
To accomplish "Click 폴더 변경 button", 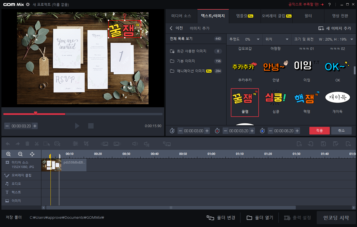I will 221,218.
